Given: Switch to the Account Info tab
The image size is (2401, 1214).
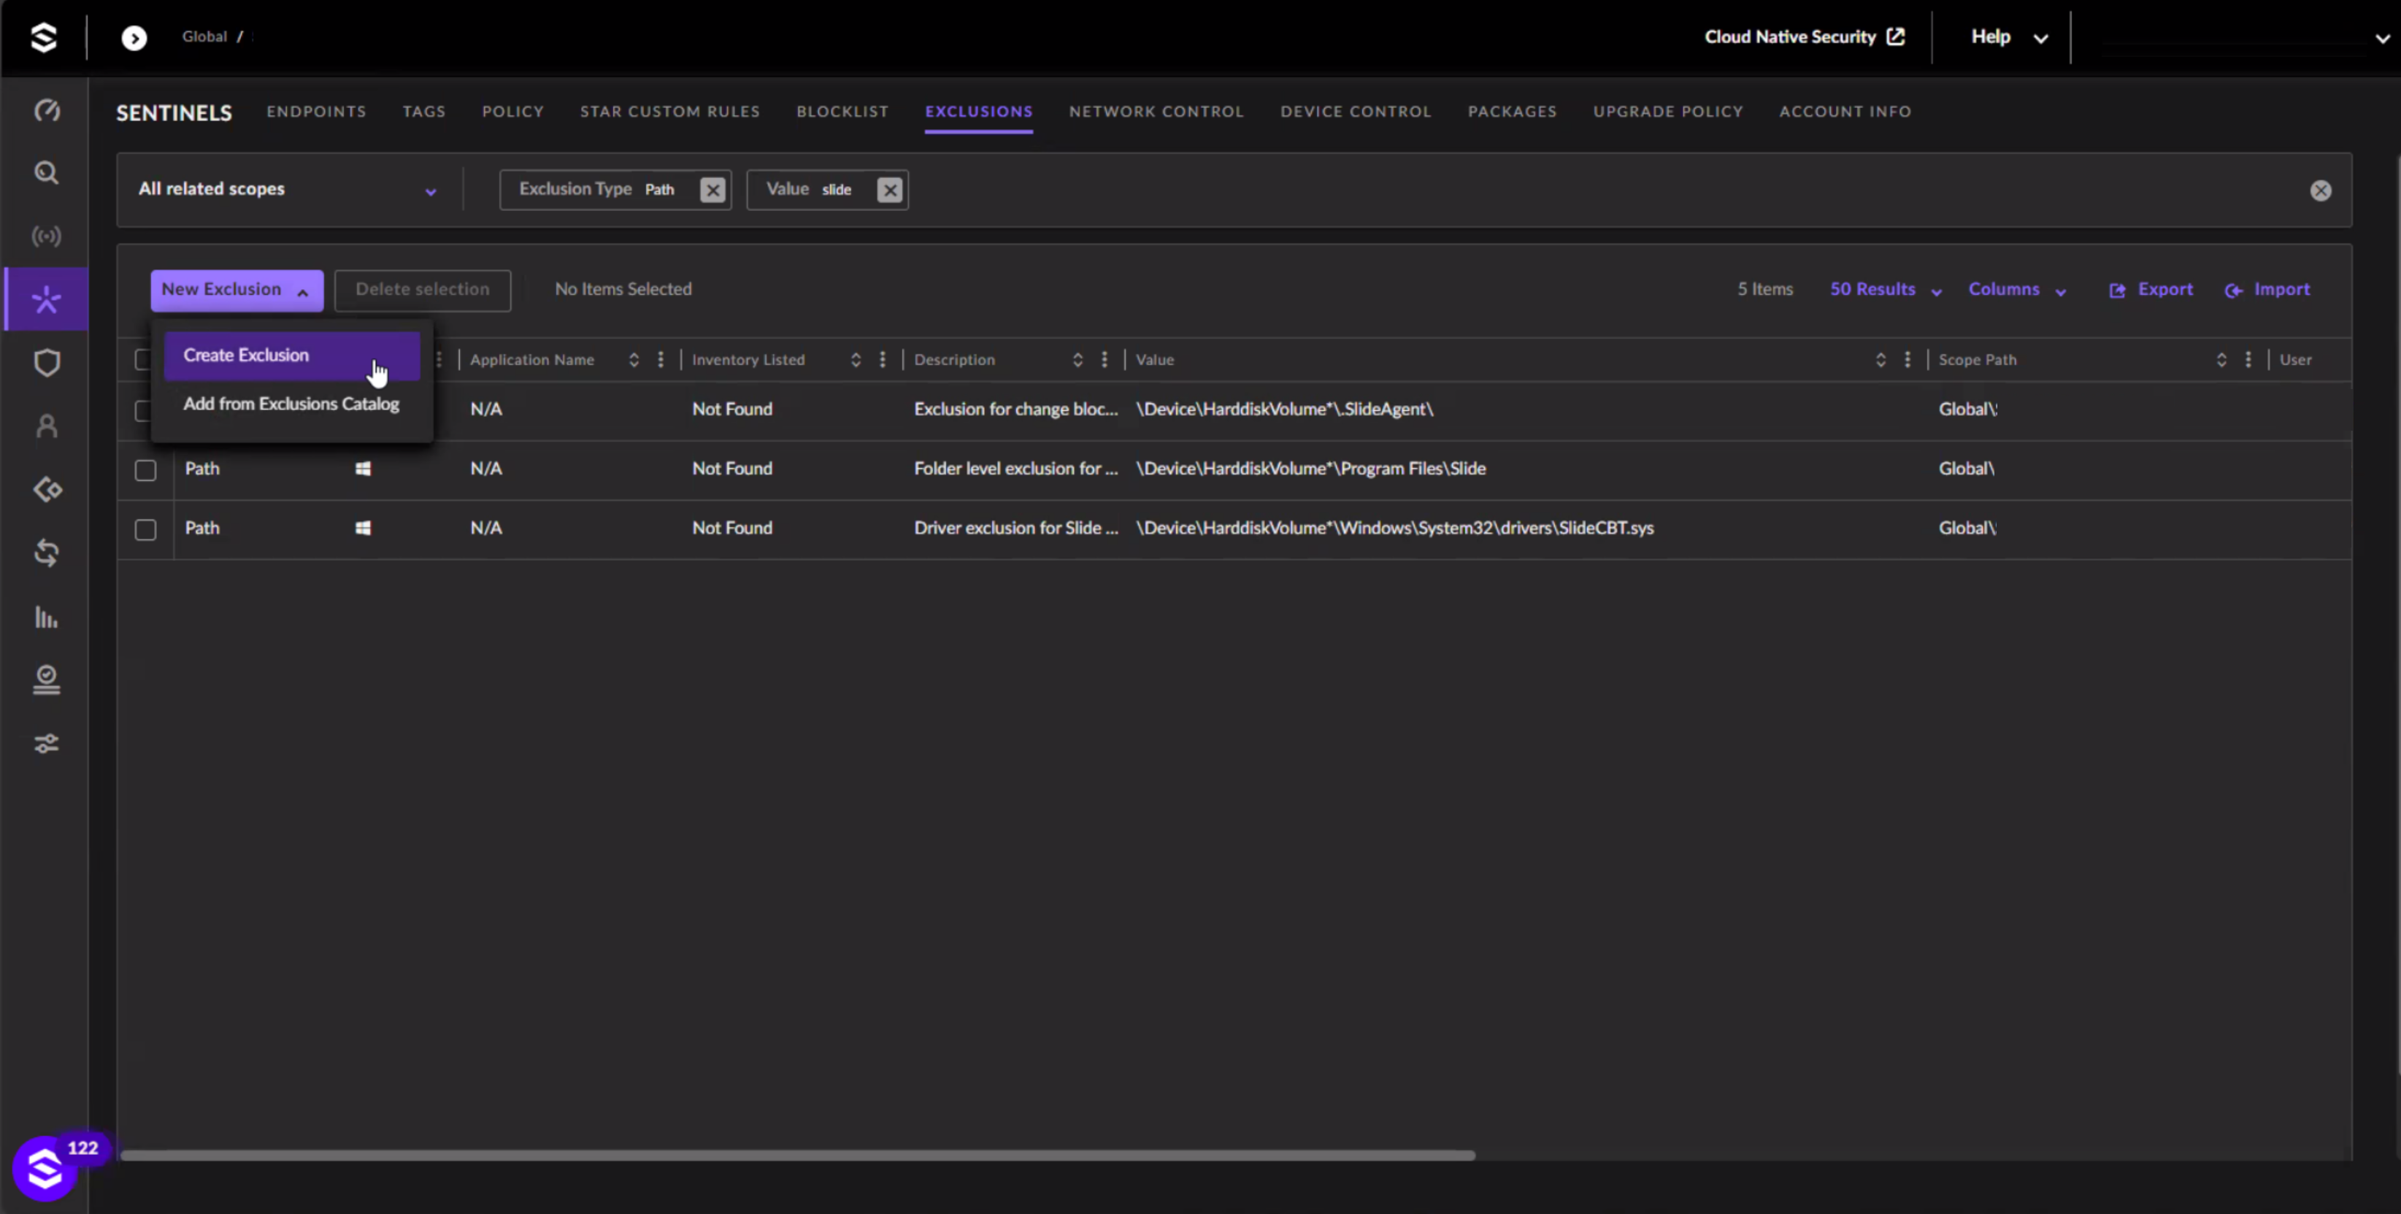Looking at the screenshot, I should pos(1845,112).
